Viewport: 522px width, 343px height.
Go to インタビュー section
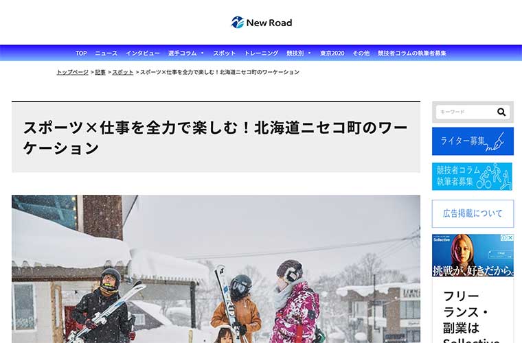tap(143, 54)
